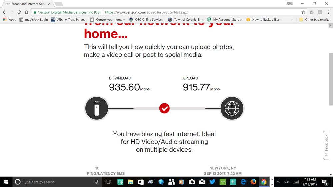Screen dimensions: 333x187
Task: Click the page vertical scrollbar thumb
Action: click(331, 79)
